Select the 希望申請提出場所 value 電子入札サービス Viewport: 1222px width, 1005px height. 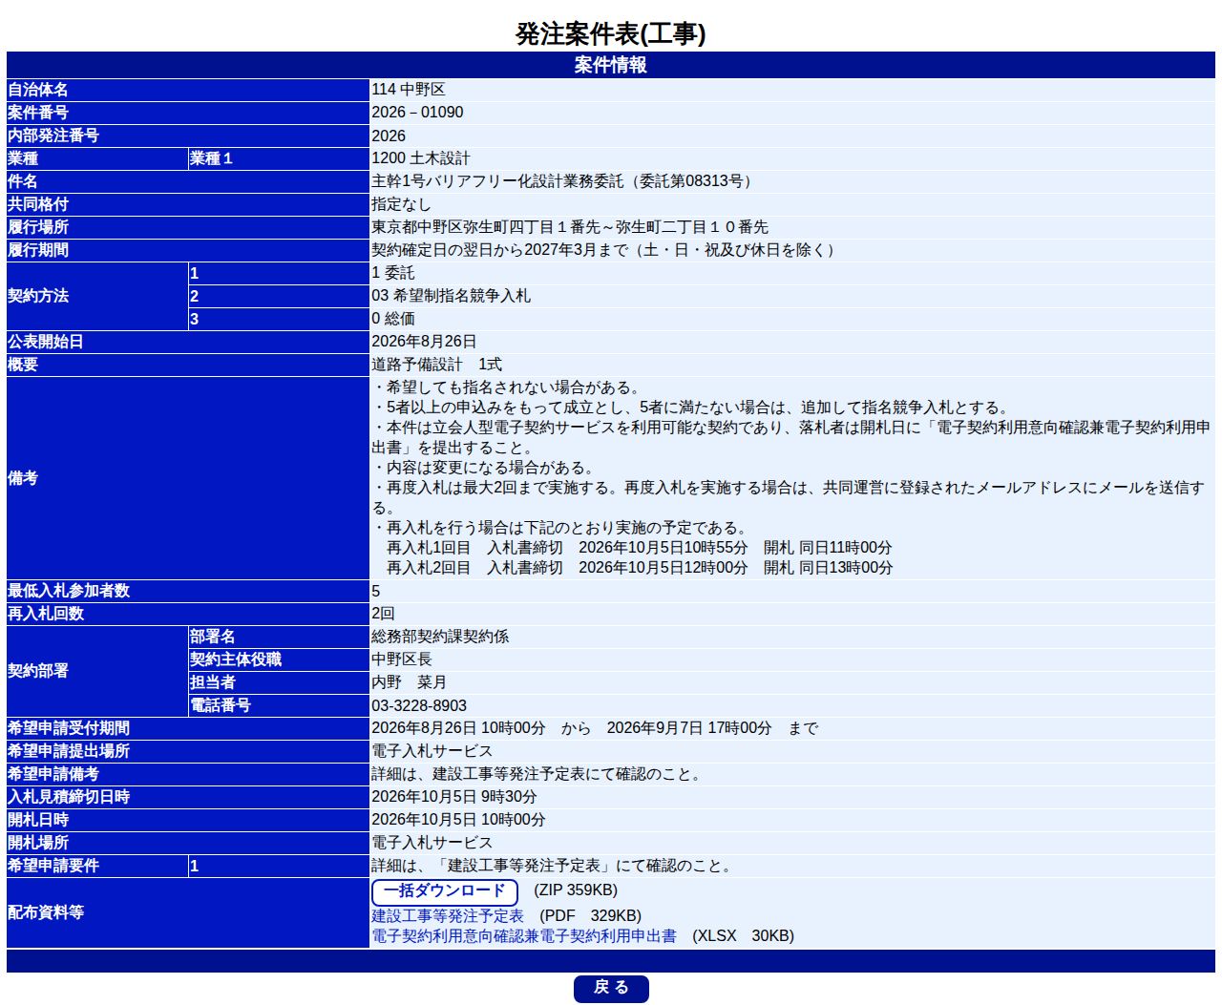click(432, 750)
